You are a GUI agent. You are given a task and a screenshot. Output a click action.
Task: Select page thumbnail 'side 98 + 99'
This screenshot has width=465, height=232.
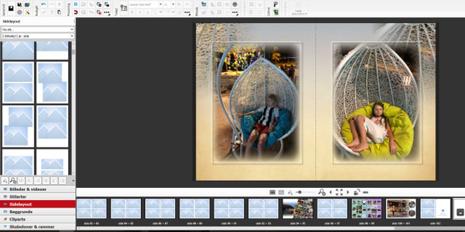tap(366, 209)
